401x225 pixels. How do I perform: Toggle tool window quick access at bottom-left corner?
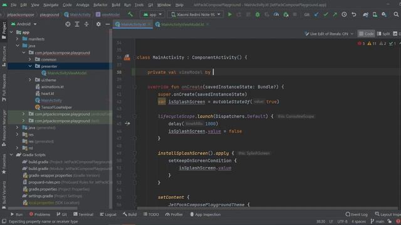click(4, 221)
